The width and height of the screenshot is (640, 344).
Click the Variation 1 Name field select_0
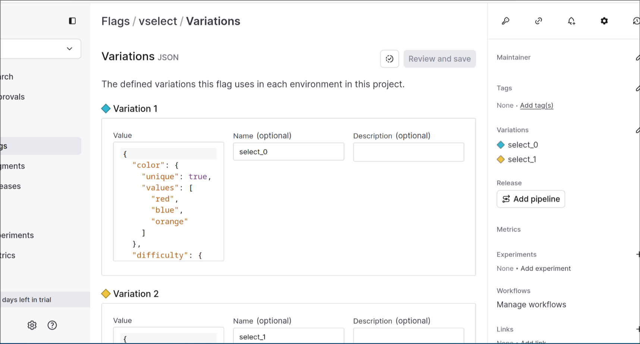tap(289, 152)
